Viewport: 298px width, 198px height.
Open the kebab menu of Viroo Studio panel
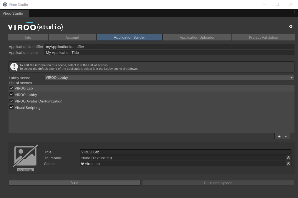[294, 13]
